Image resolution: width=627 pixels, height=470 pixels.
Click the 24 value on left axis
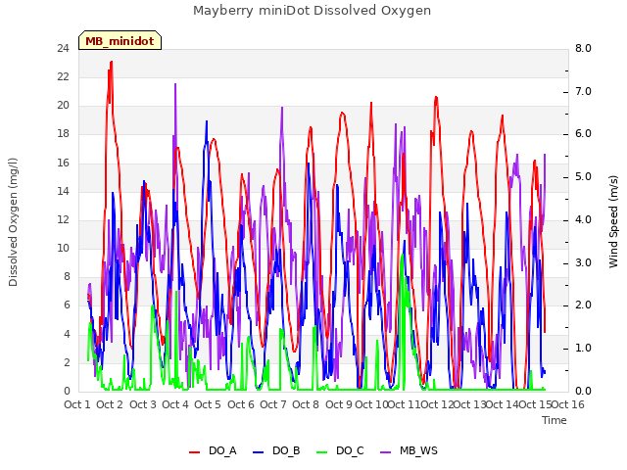tap(63, 48)
